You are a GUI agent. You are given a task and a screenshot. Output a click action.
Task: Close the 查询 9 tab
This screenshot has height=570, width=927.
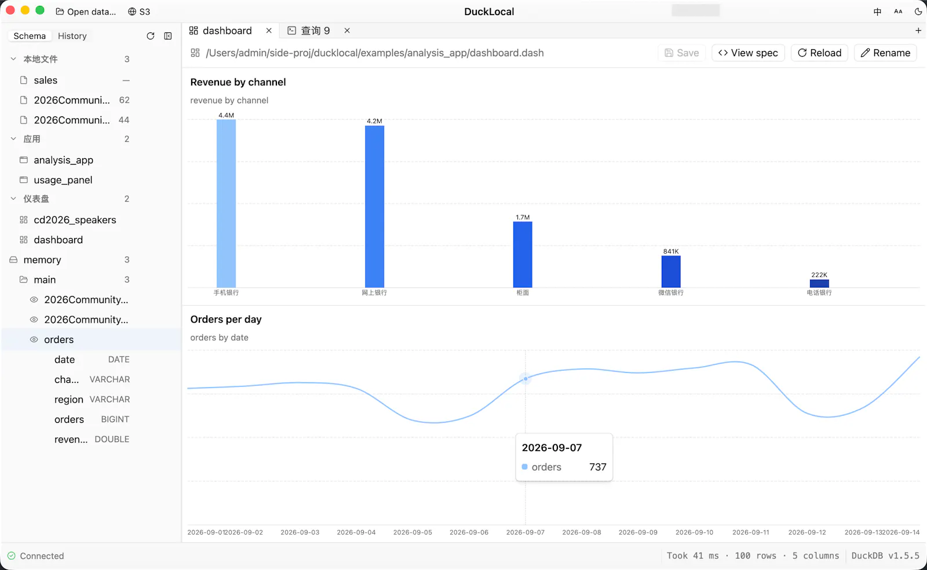[347, 31]
